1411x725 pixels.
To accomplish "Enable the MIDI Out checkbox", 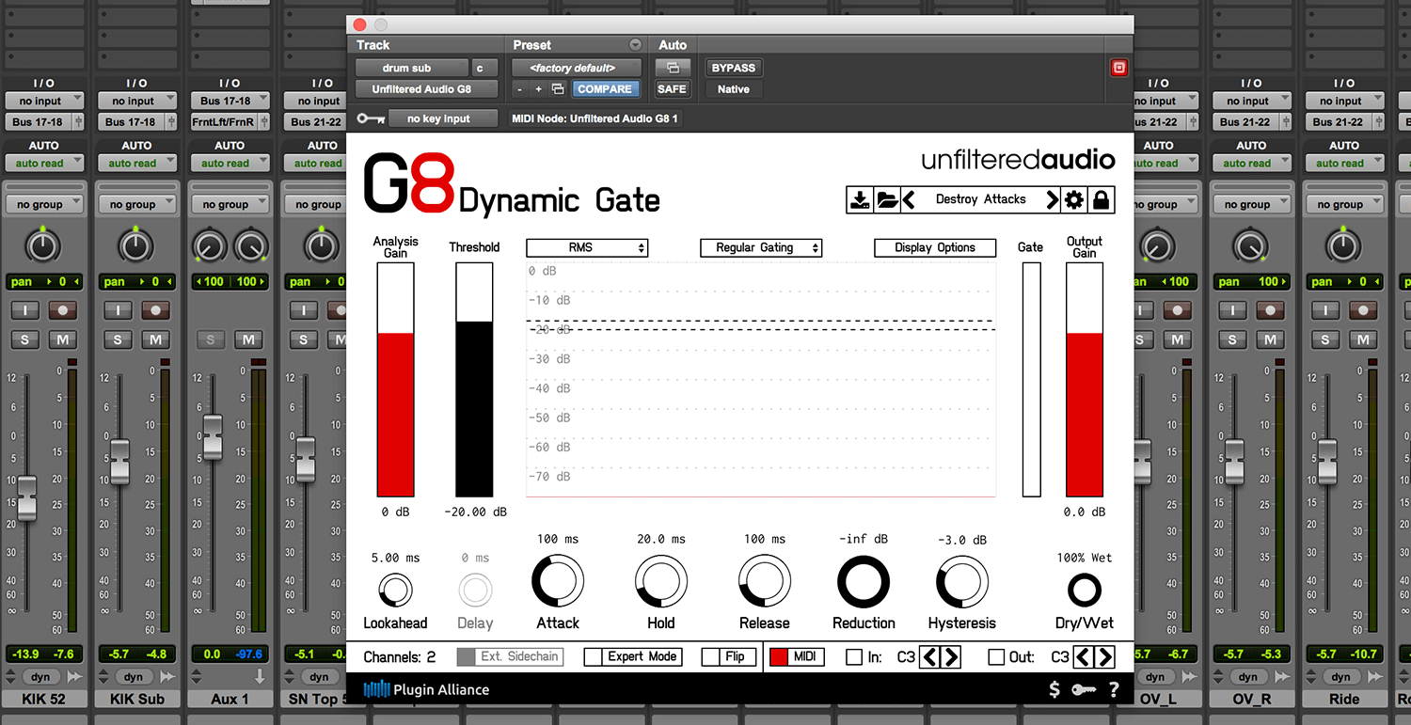I will pyautogui.click(x=995, y=657).
